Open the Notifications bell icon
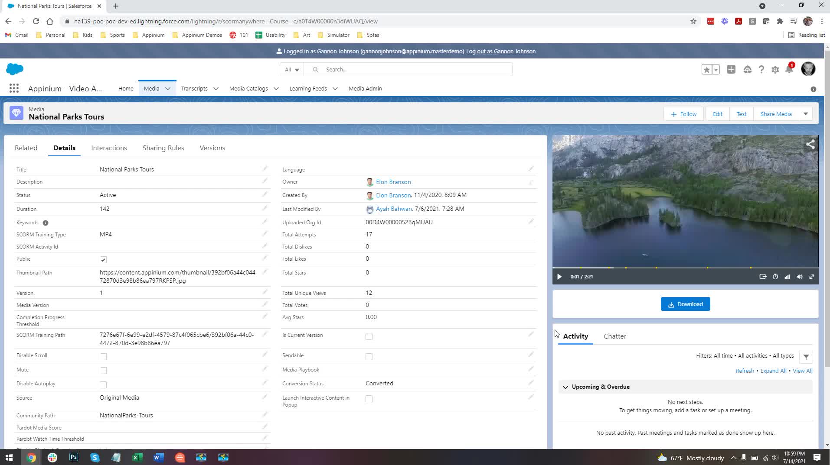The image size is (830, 465). click(789, 69)
